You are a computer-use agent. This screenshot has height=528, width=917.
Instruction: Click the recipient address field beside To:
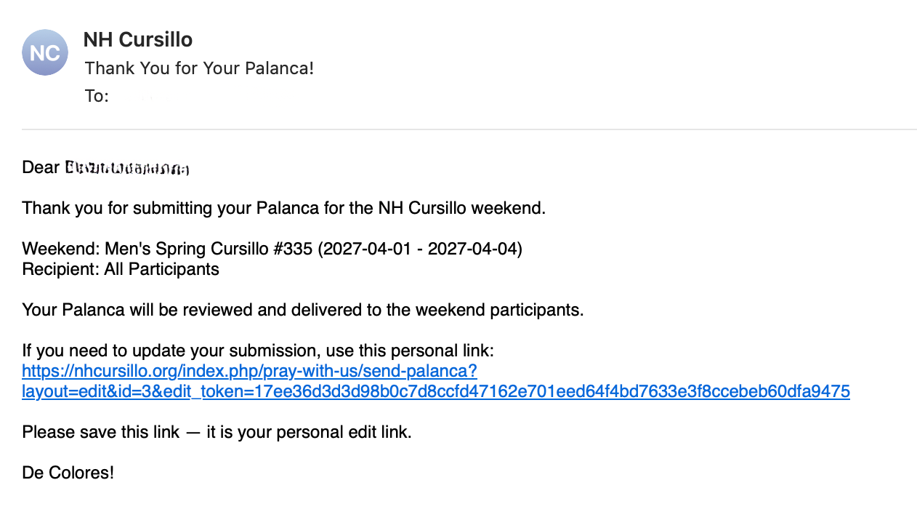[134, 96]
